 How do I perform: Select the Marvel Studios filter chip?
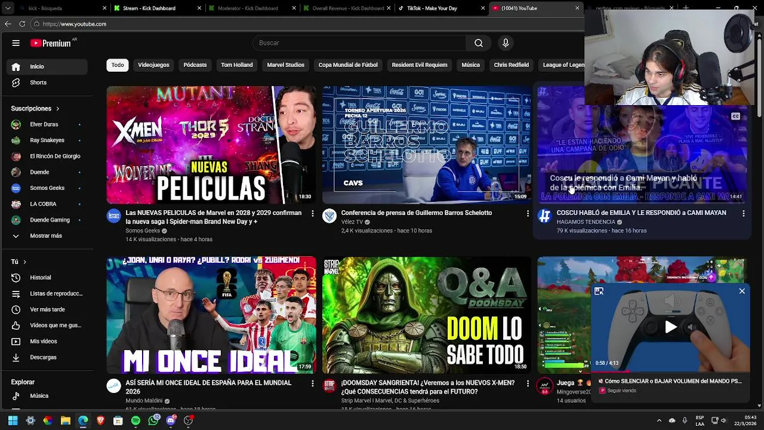tap(285, 65)
